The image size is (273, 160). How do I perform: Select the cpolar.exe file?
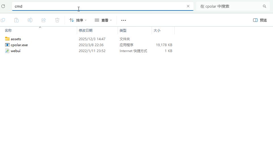(x=19, y=45)
